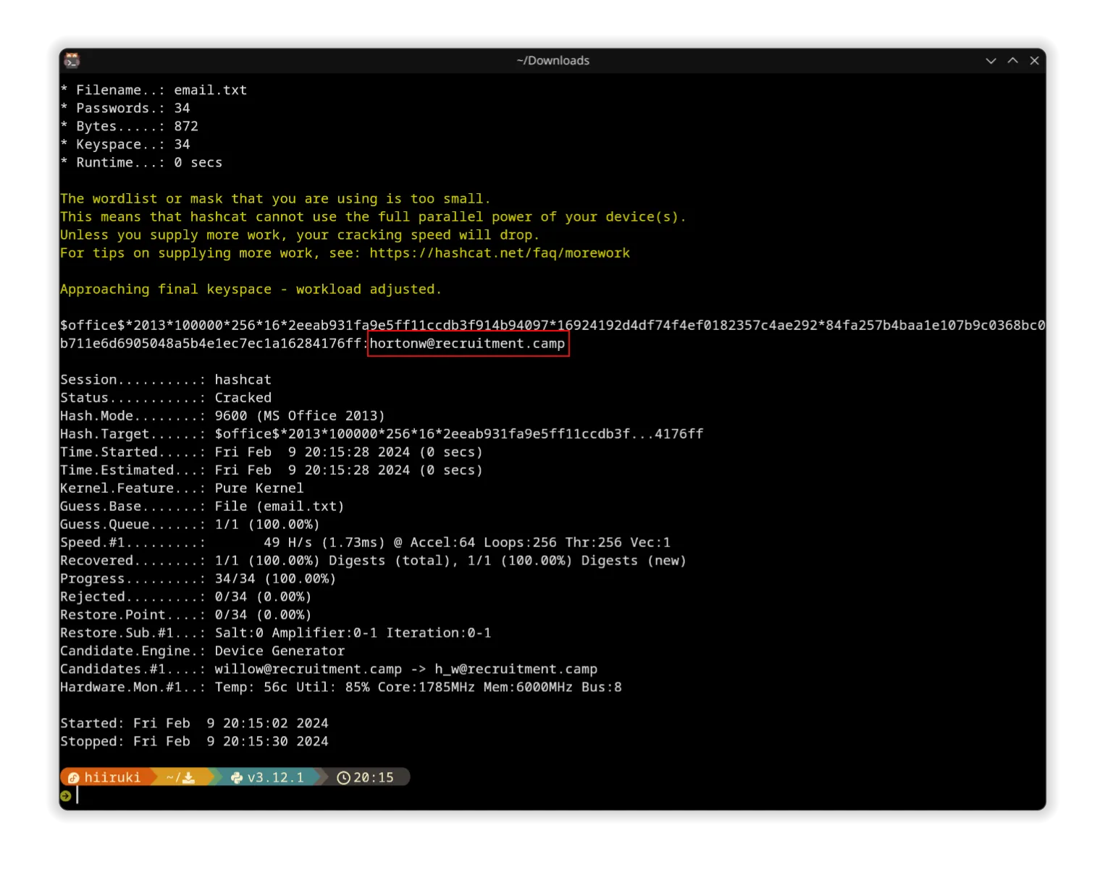The image size is (1105, 880).
Task: Maximize the terminal with the up chevron
Action: (1013, 61)
